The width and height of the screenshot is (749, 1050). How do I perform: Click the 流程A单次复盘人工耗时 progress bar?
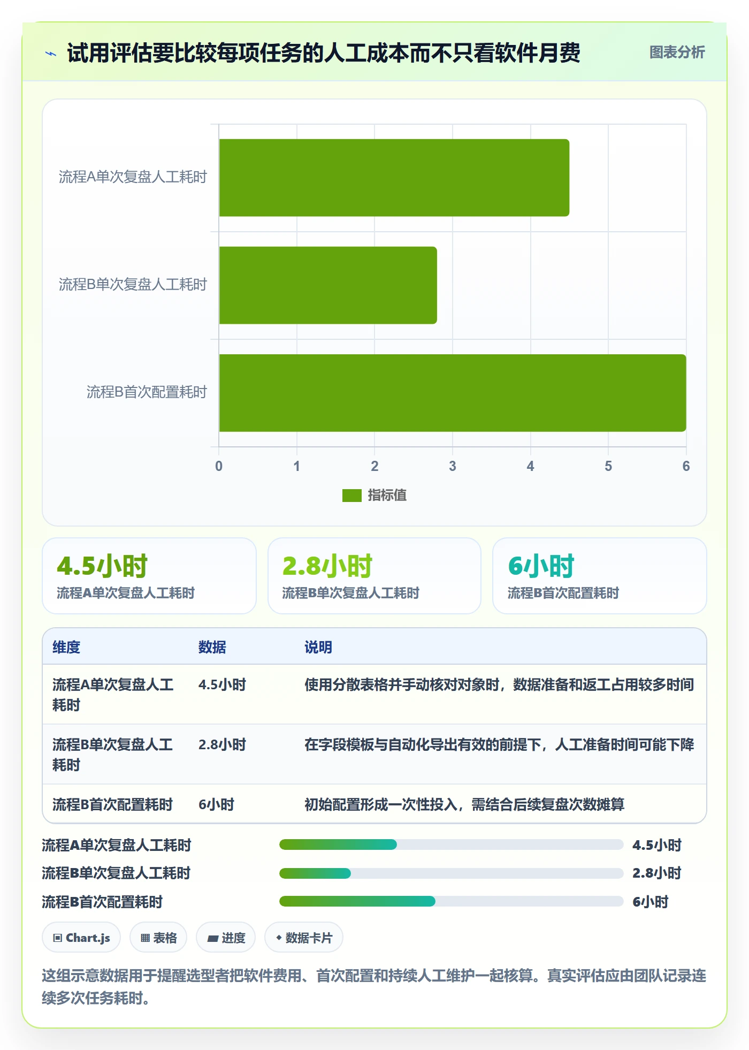[x=451, y=844]
